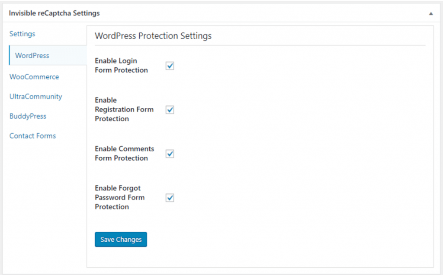This screenshot has height=275, width=443.
Task: Click the Enable Forgot Password Form Protection label
Action: point(119,197)
